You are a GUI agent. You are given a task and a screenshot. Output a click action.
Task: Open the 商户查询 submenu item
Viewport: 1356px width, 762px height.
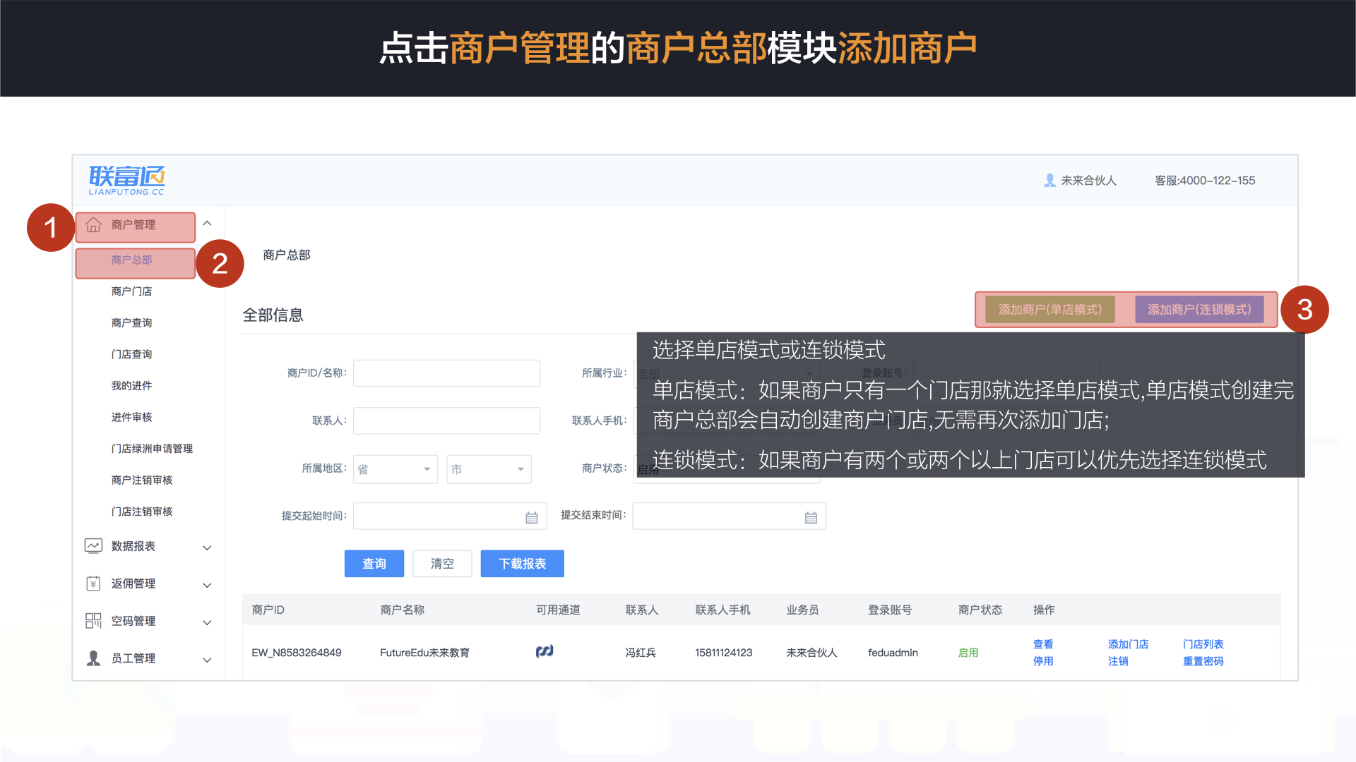(x=131, y=322)
